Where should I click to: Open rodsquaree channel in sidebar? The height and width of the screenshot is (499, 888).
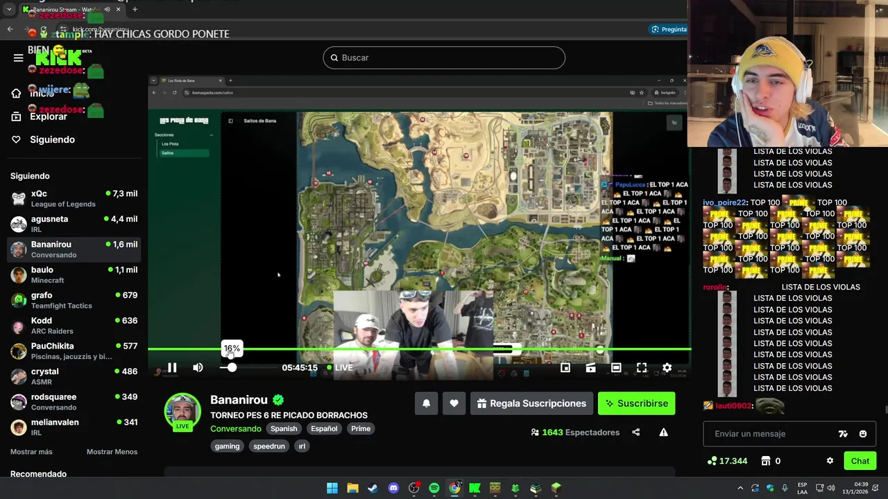click(x=74, y=402)
